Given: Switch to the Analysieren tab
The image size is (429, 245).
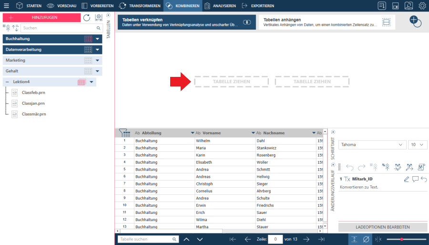Looking at the screenshot, I should [220, 6].
